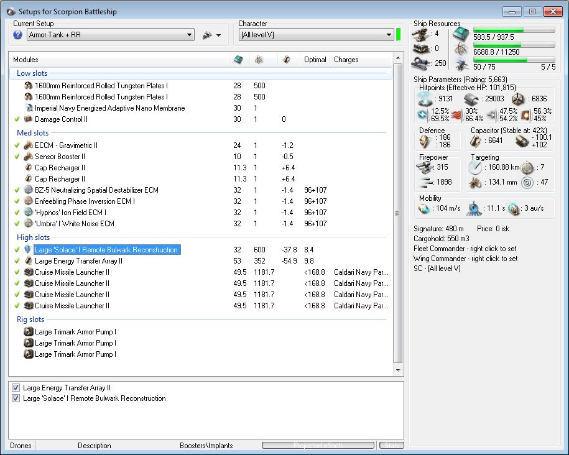The image size is (569, 455).
Task: Click the powergrid column header icon
Action: pos(259,60)
